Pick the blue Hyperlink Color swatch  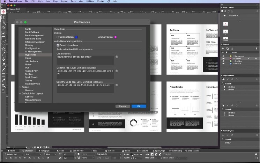[76, 37]
